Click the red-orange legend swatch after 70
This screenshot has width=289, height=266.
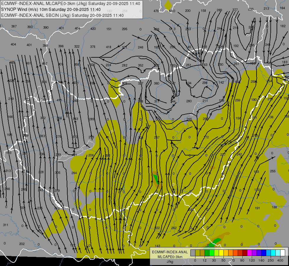point(235,253)
